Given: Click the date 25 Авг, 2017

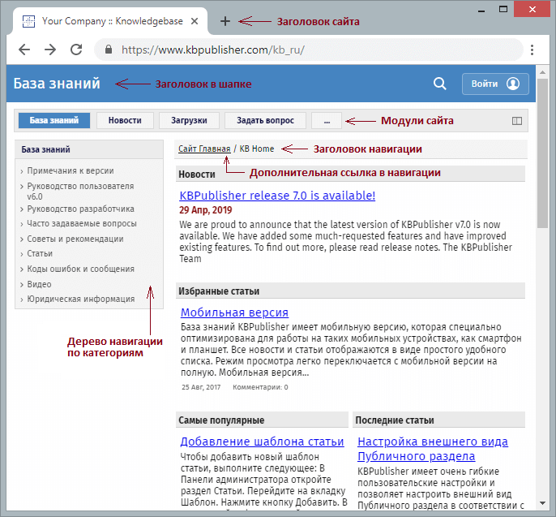Looking at the screenshot, I should (x=201, y=387).
